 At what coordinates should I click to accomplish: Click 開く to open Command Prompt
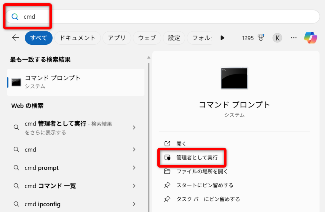[181, 144]
